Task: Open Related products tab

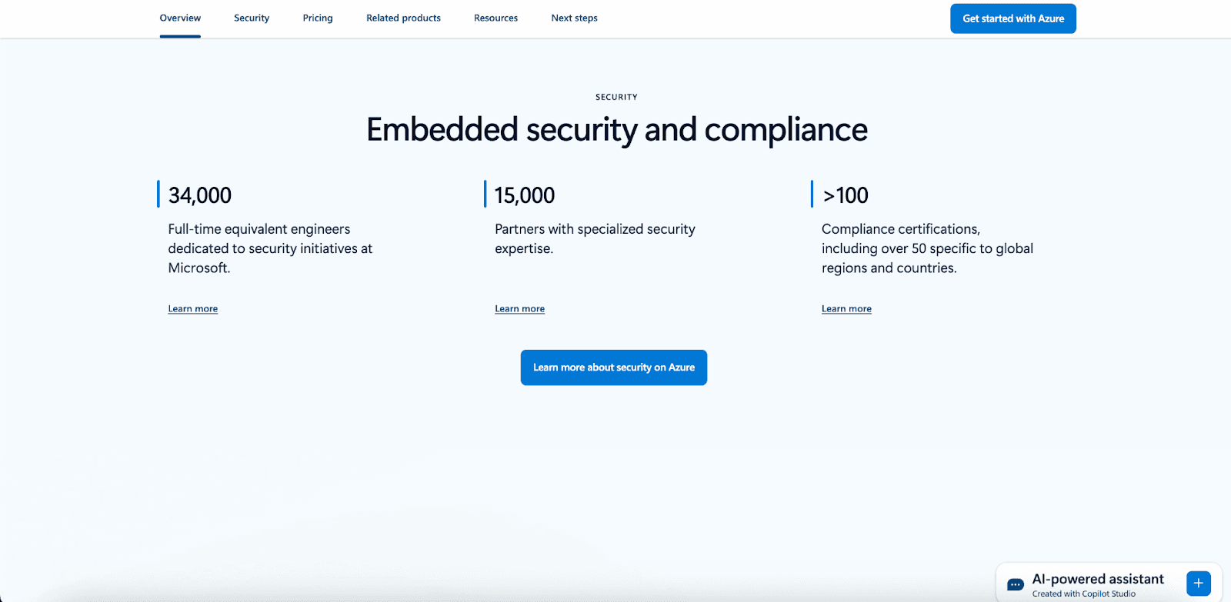Action: coord(403,18)
